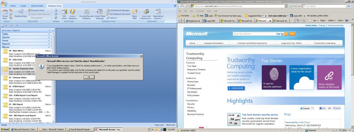Open the Legal and Corp. Affairs page
The image size is (354, 132).
point(291,43)
